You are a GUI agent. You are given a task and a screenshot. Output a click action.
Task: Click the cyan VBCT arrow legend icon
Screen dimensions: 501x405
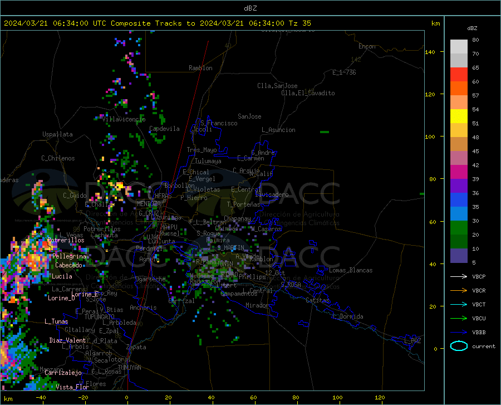[459, 304]
